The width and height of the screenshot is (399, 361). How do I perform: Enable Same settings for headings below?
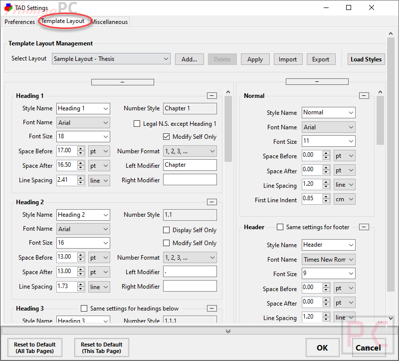84,309
